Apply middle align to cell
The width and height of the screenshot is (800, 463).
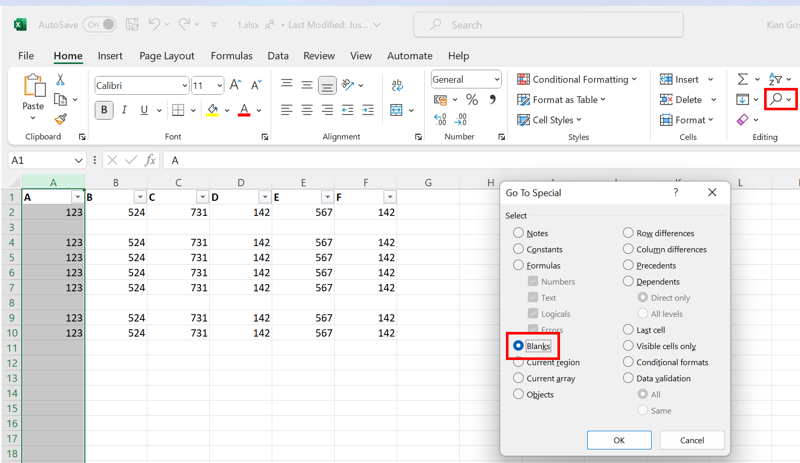[x=307, y=85]
